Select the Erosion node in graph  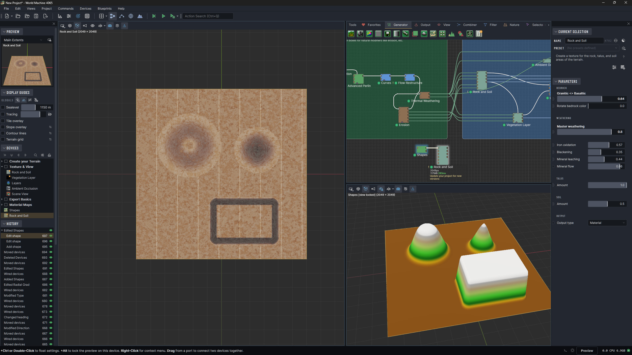404,115
